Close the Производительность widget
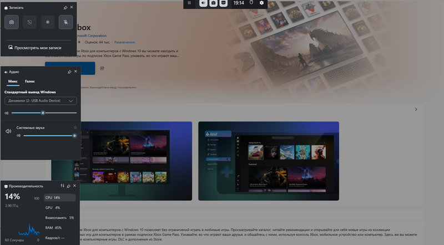Screen dimensions: 444x245 tap(75, 186)
